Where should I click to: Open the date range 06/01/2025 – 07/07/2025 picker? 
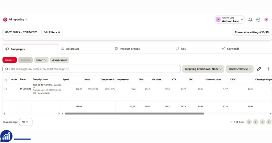(x=21, y=32)
